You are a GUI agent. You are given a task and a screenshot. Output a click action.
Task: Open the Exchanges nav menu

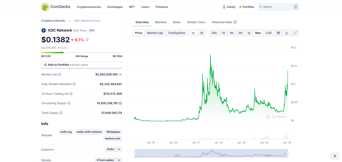(x=115, y=7)
